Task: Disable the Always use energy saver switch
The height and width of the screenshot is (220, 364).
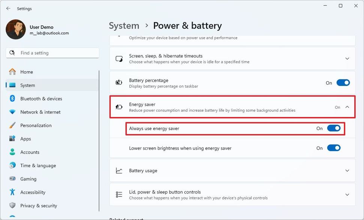Action: [334, 128]
